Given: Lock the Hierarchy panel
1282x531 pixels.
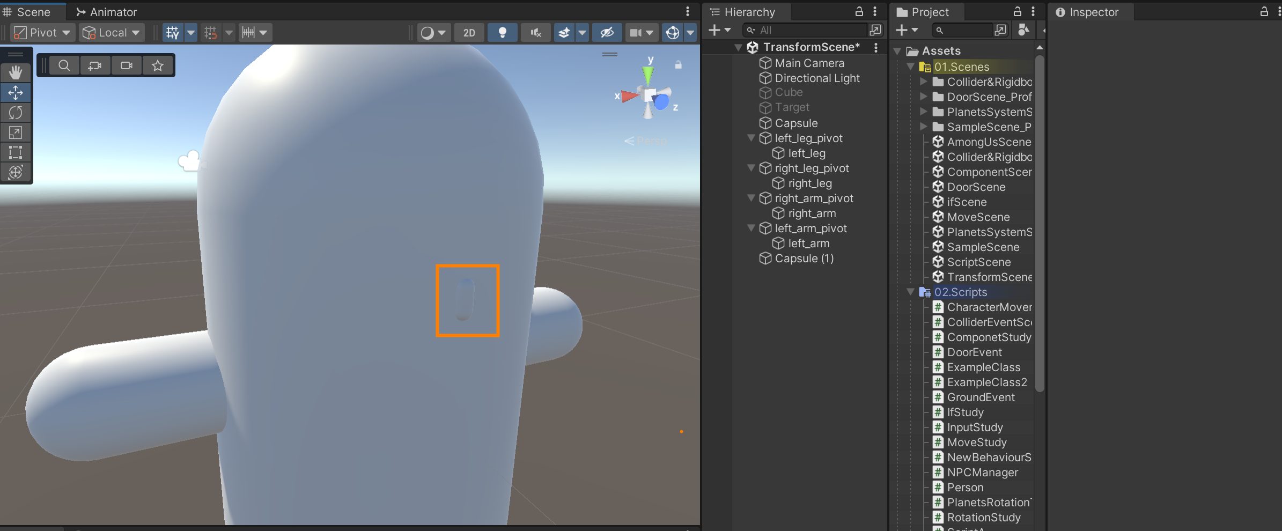Looking at the screenshot, I should pyautogui.click(x=859, y=11).
